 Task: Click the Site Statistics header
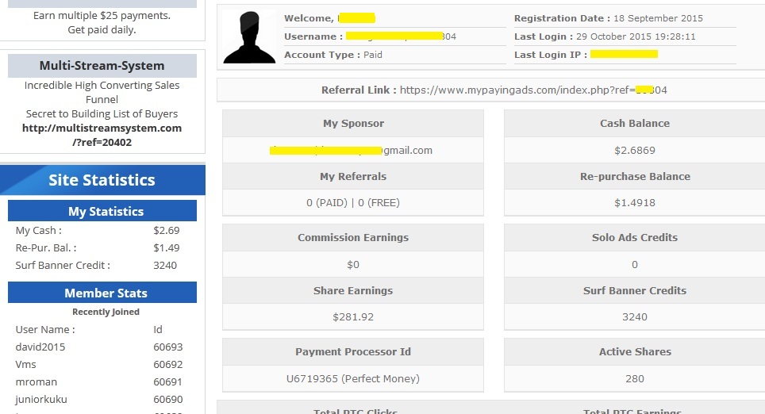[102, 180]
